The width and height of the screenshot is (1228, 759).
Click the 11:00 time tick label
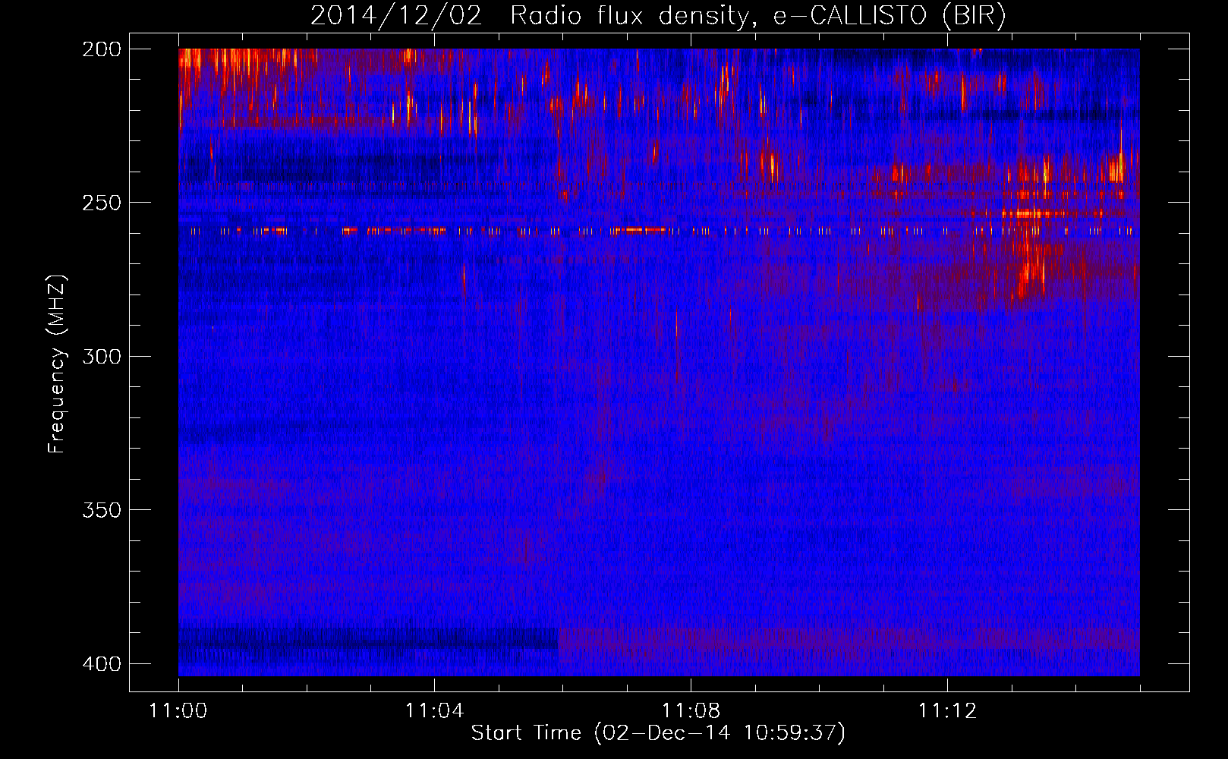pos(178,711)
